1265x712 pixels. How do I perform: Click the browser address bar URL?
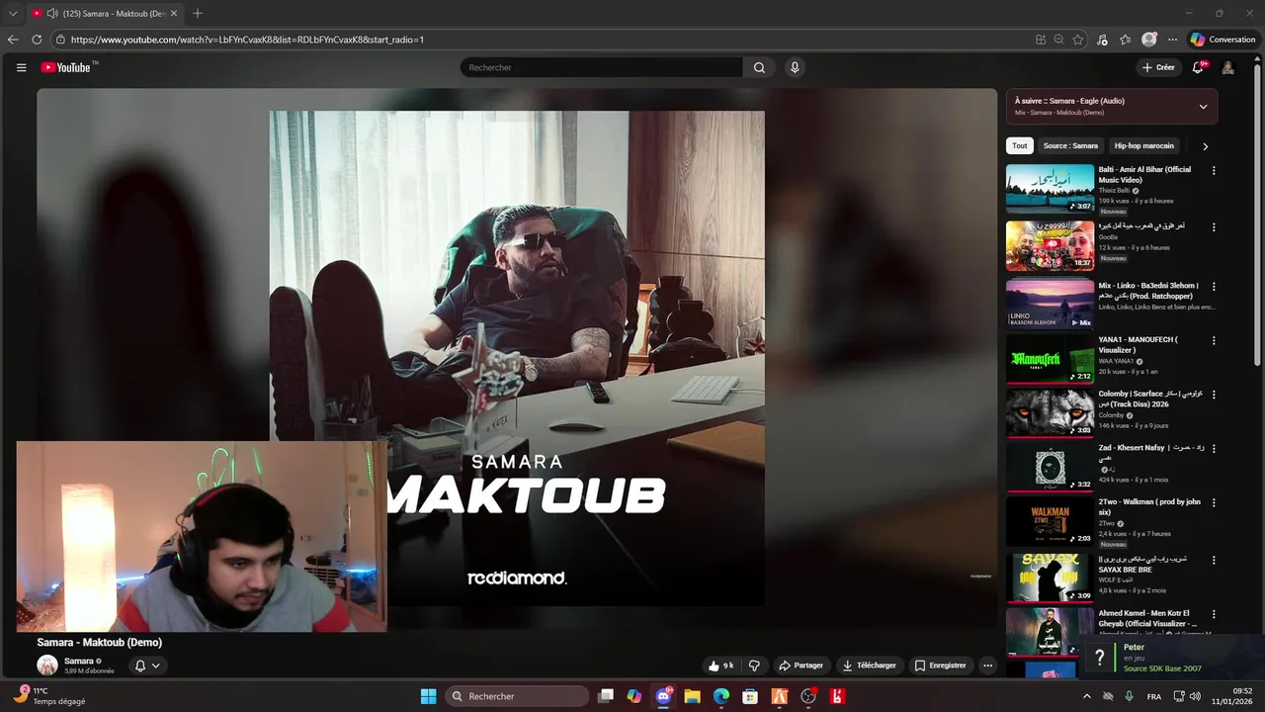[247, 40]
